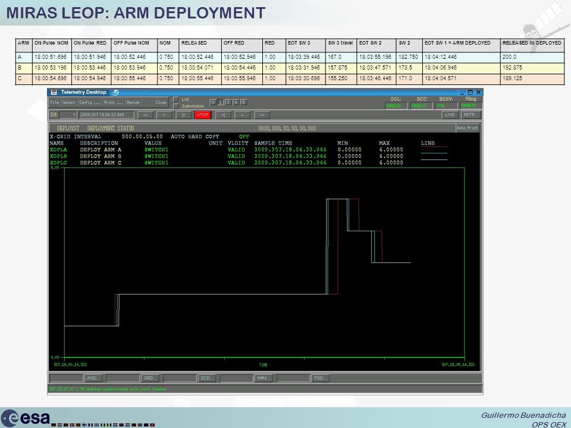Image resolution: width=571 pixels, height=428 pixels.
Task: Click the TQD... button
Action: [320, 378]
